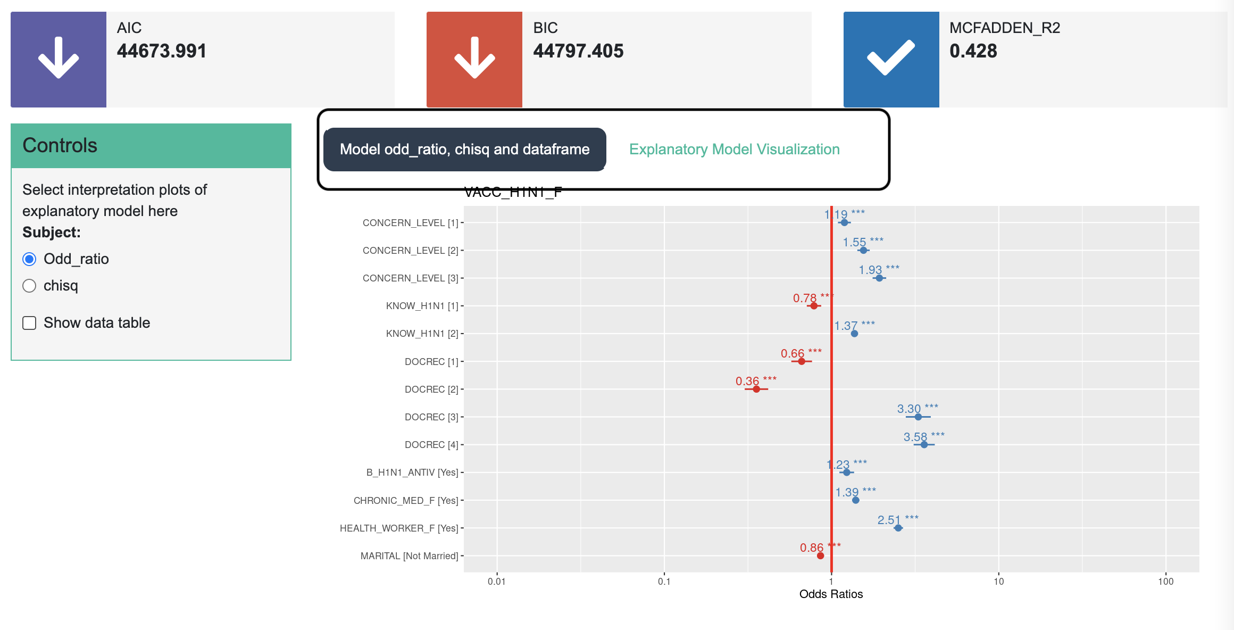
Task: Select the chisq radio option
Action: tap(30, 286)
